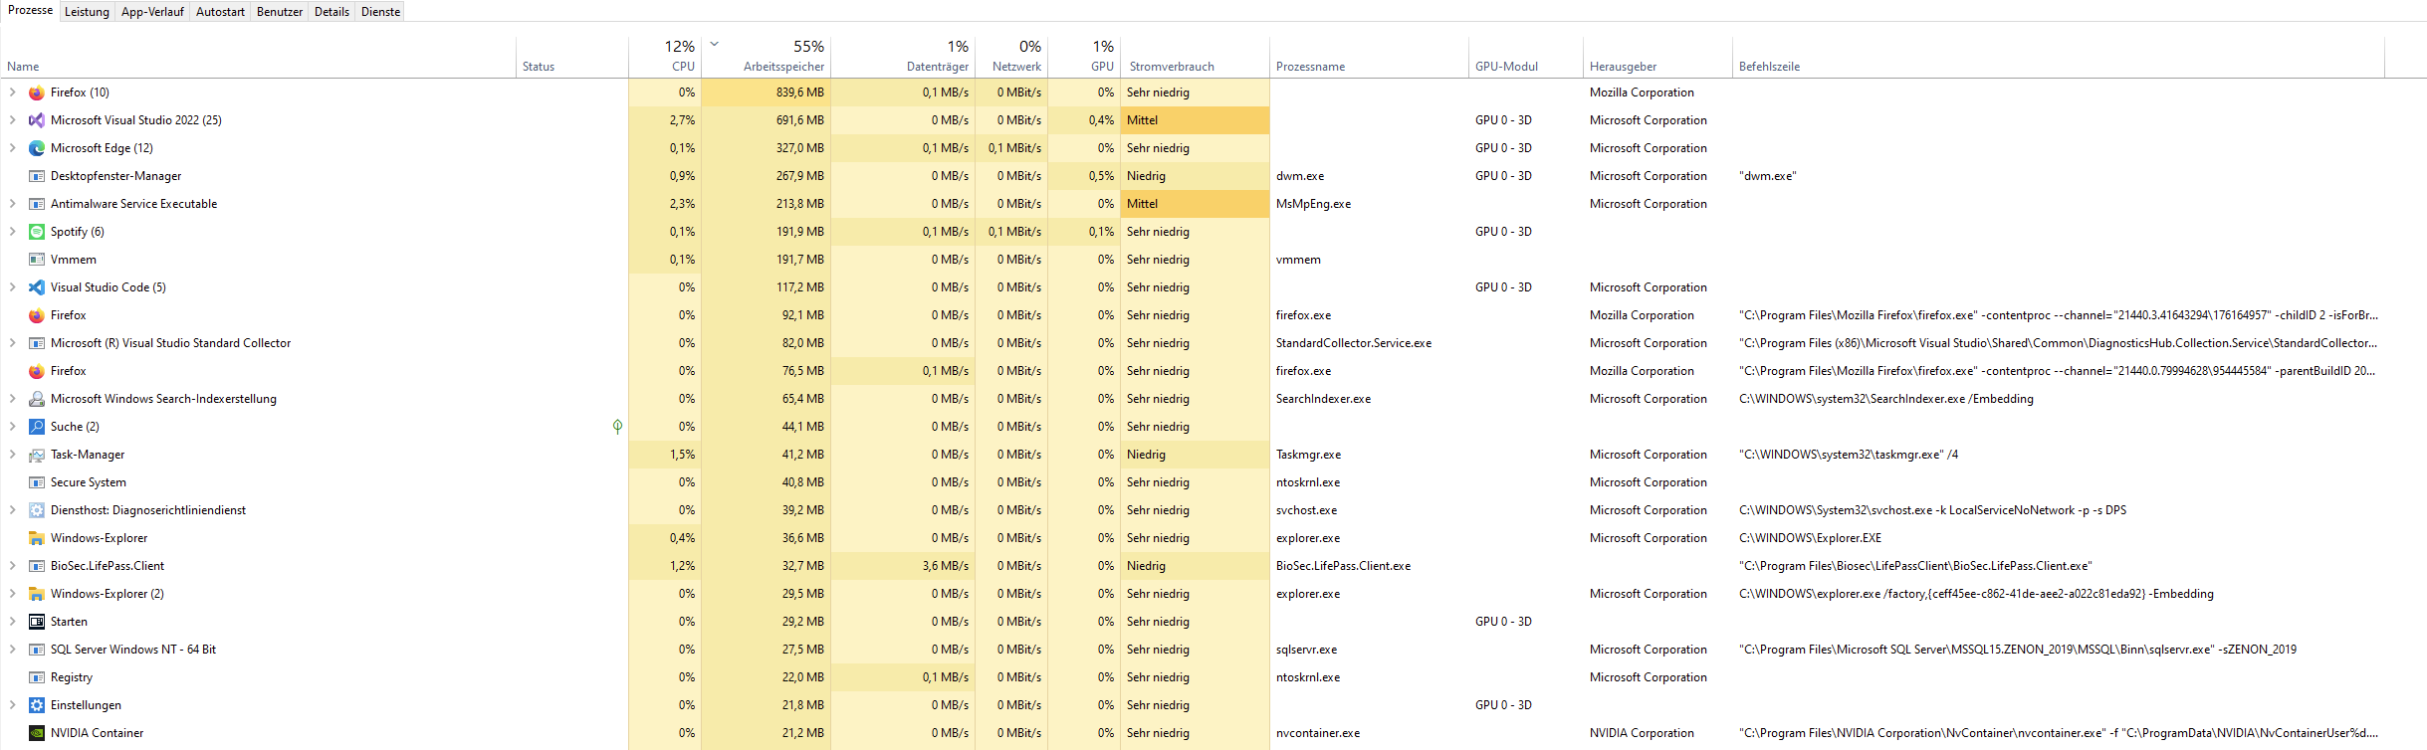Click the Microsoft Edge (12) icon

tap(37, 148)
